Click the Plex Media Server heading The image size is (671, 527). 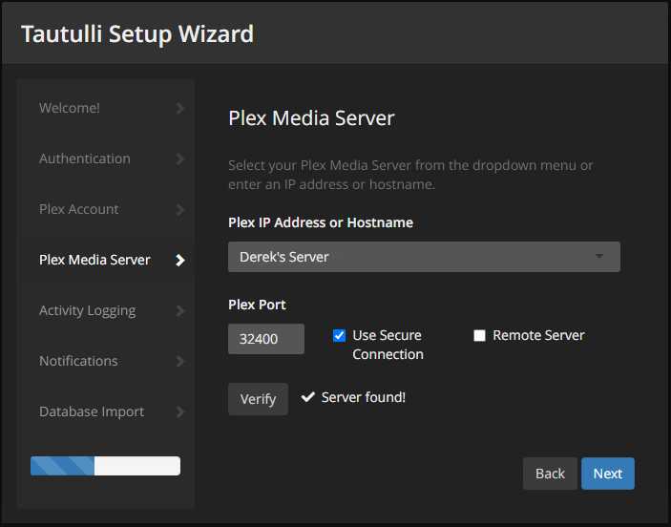311,118
